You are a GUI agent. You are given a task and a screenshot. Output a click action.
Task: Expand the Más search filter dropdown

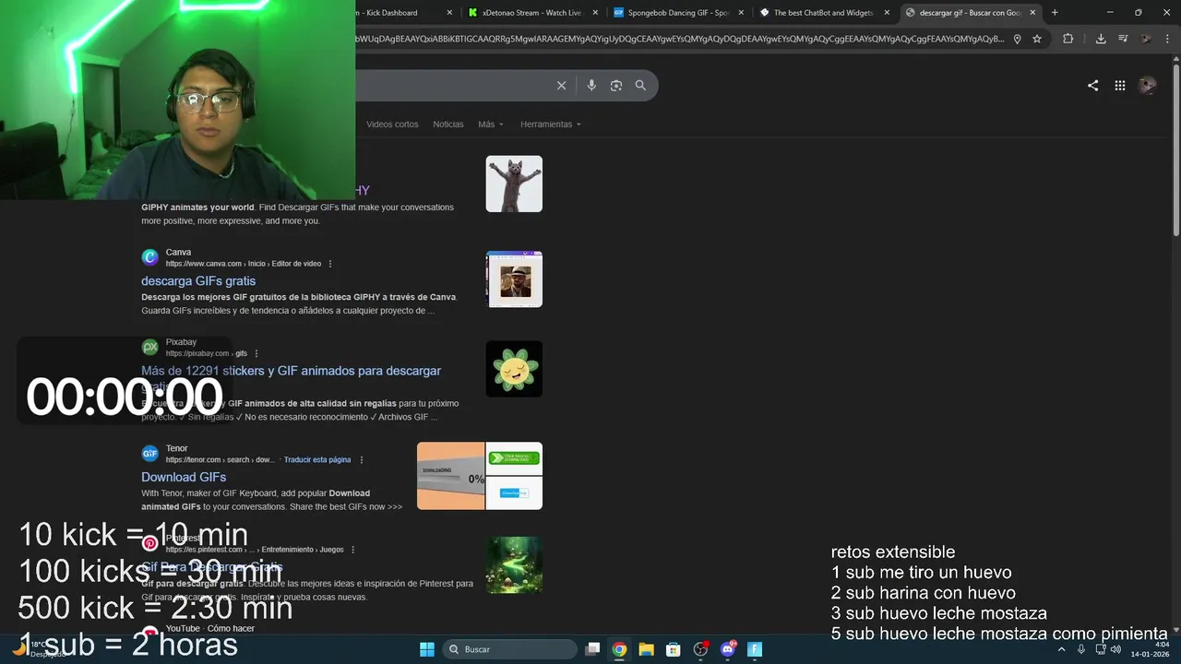click(x=491, y=124)
